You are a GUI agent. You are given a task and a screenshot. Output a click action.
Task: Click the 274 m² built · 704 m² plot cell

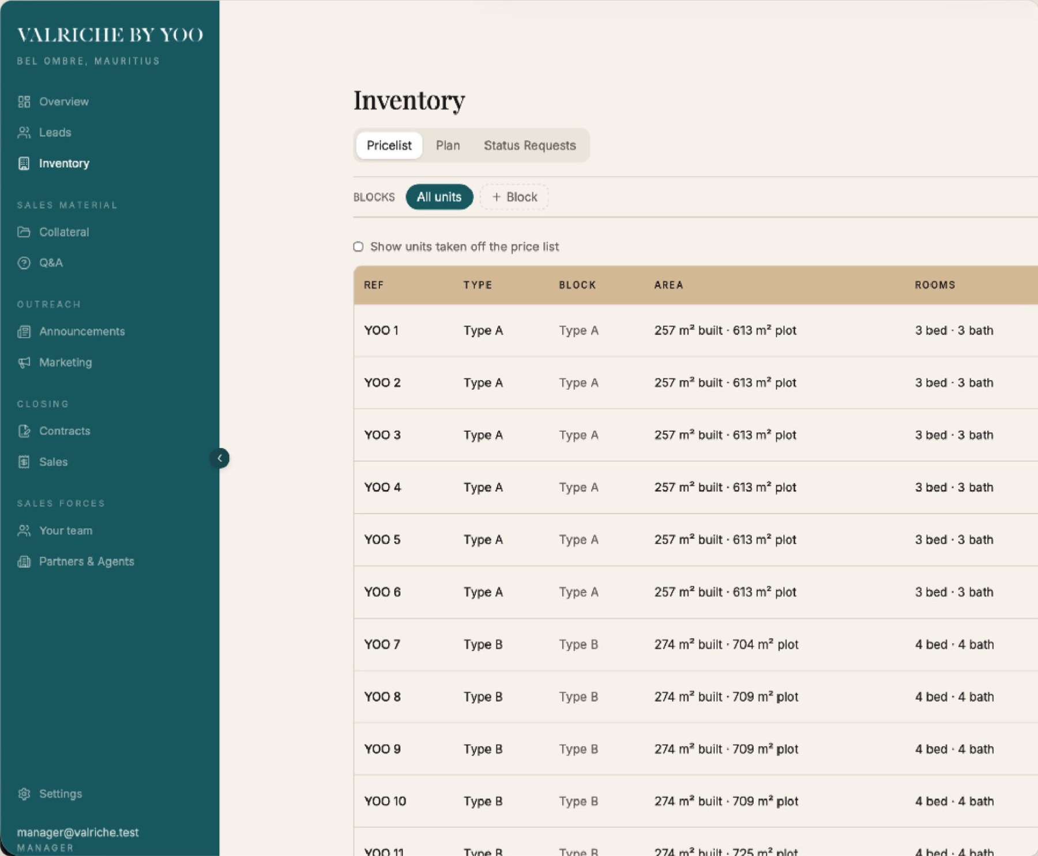pyautogui.click(x=726, y=644)
